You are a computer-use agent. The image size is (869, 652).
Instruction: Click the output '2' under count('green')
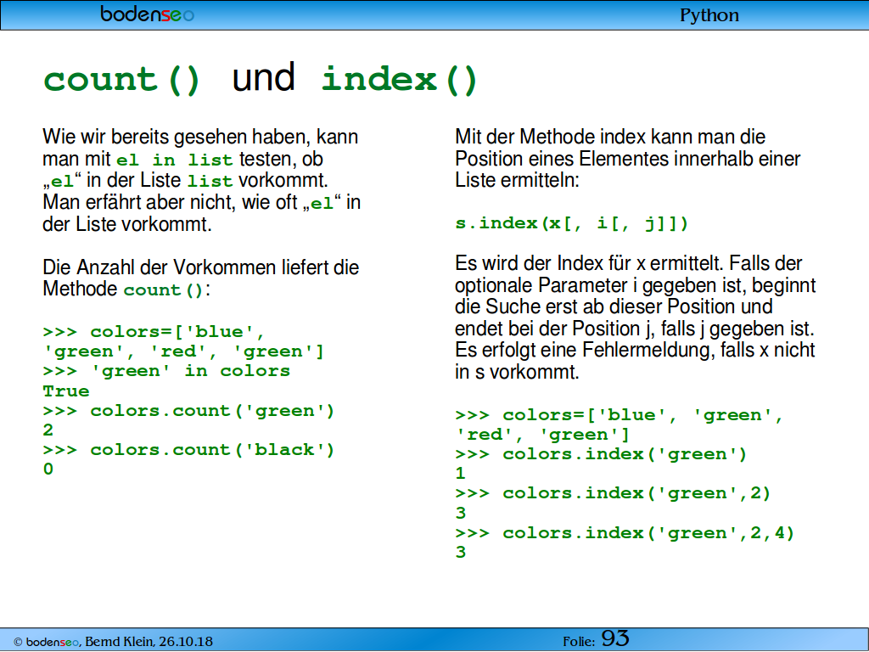(48, 430)
